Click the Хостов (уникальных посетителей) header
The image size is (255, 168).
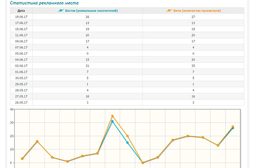(91, 11)
